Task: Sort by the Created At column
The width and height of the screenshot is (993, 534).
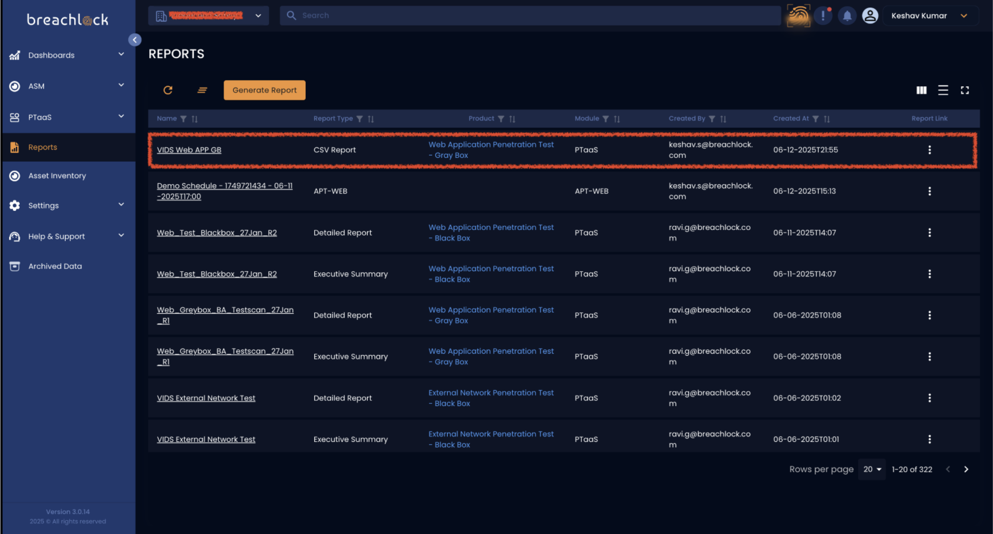Action: [x=827, y=119]
